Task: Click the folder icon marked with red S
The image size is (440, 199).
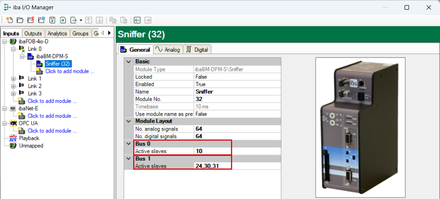Action: tap(31, 20)
